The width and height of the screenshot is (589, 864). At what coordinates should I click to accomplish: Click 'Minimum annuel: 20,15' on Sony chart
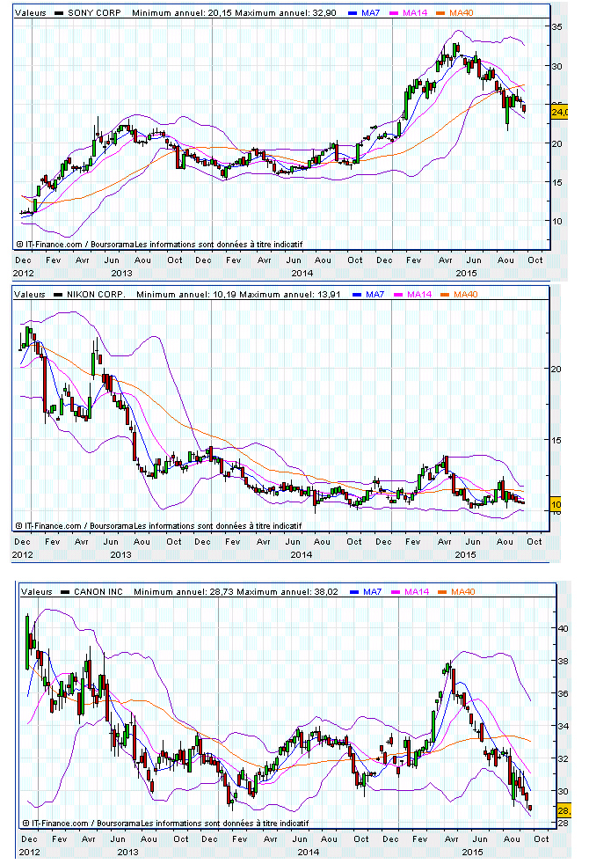(x=182, y=12)
